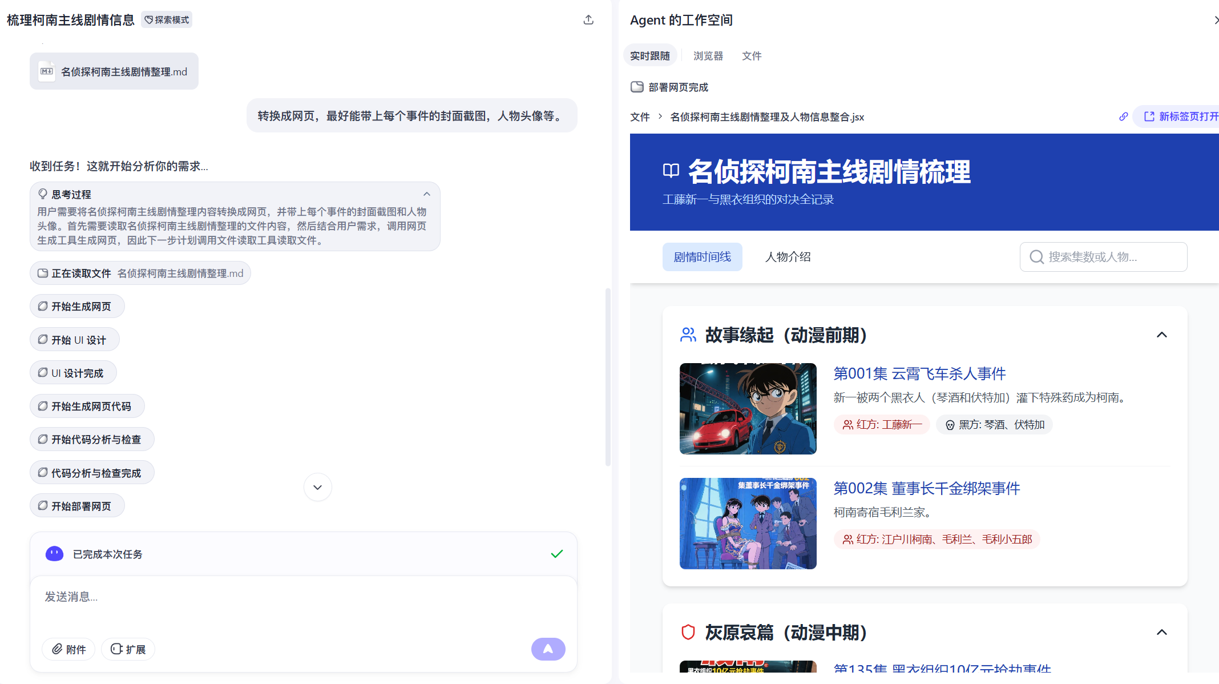The image size is (1219, 684).
Task: Open the markdown file attachment icon
Action: (x=47, y=71)
